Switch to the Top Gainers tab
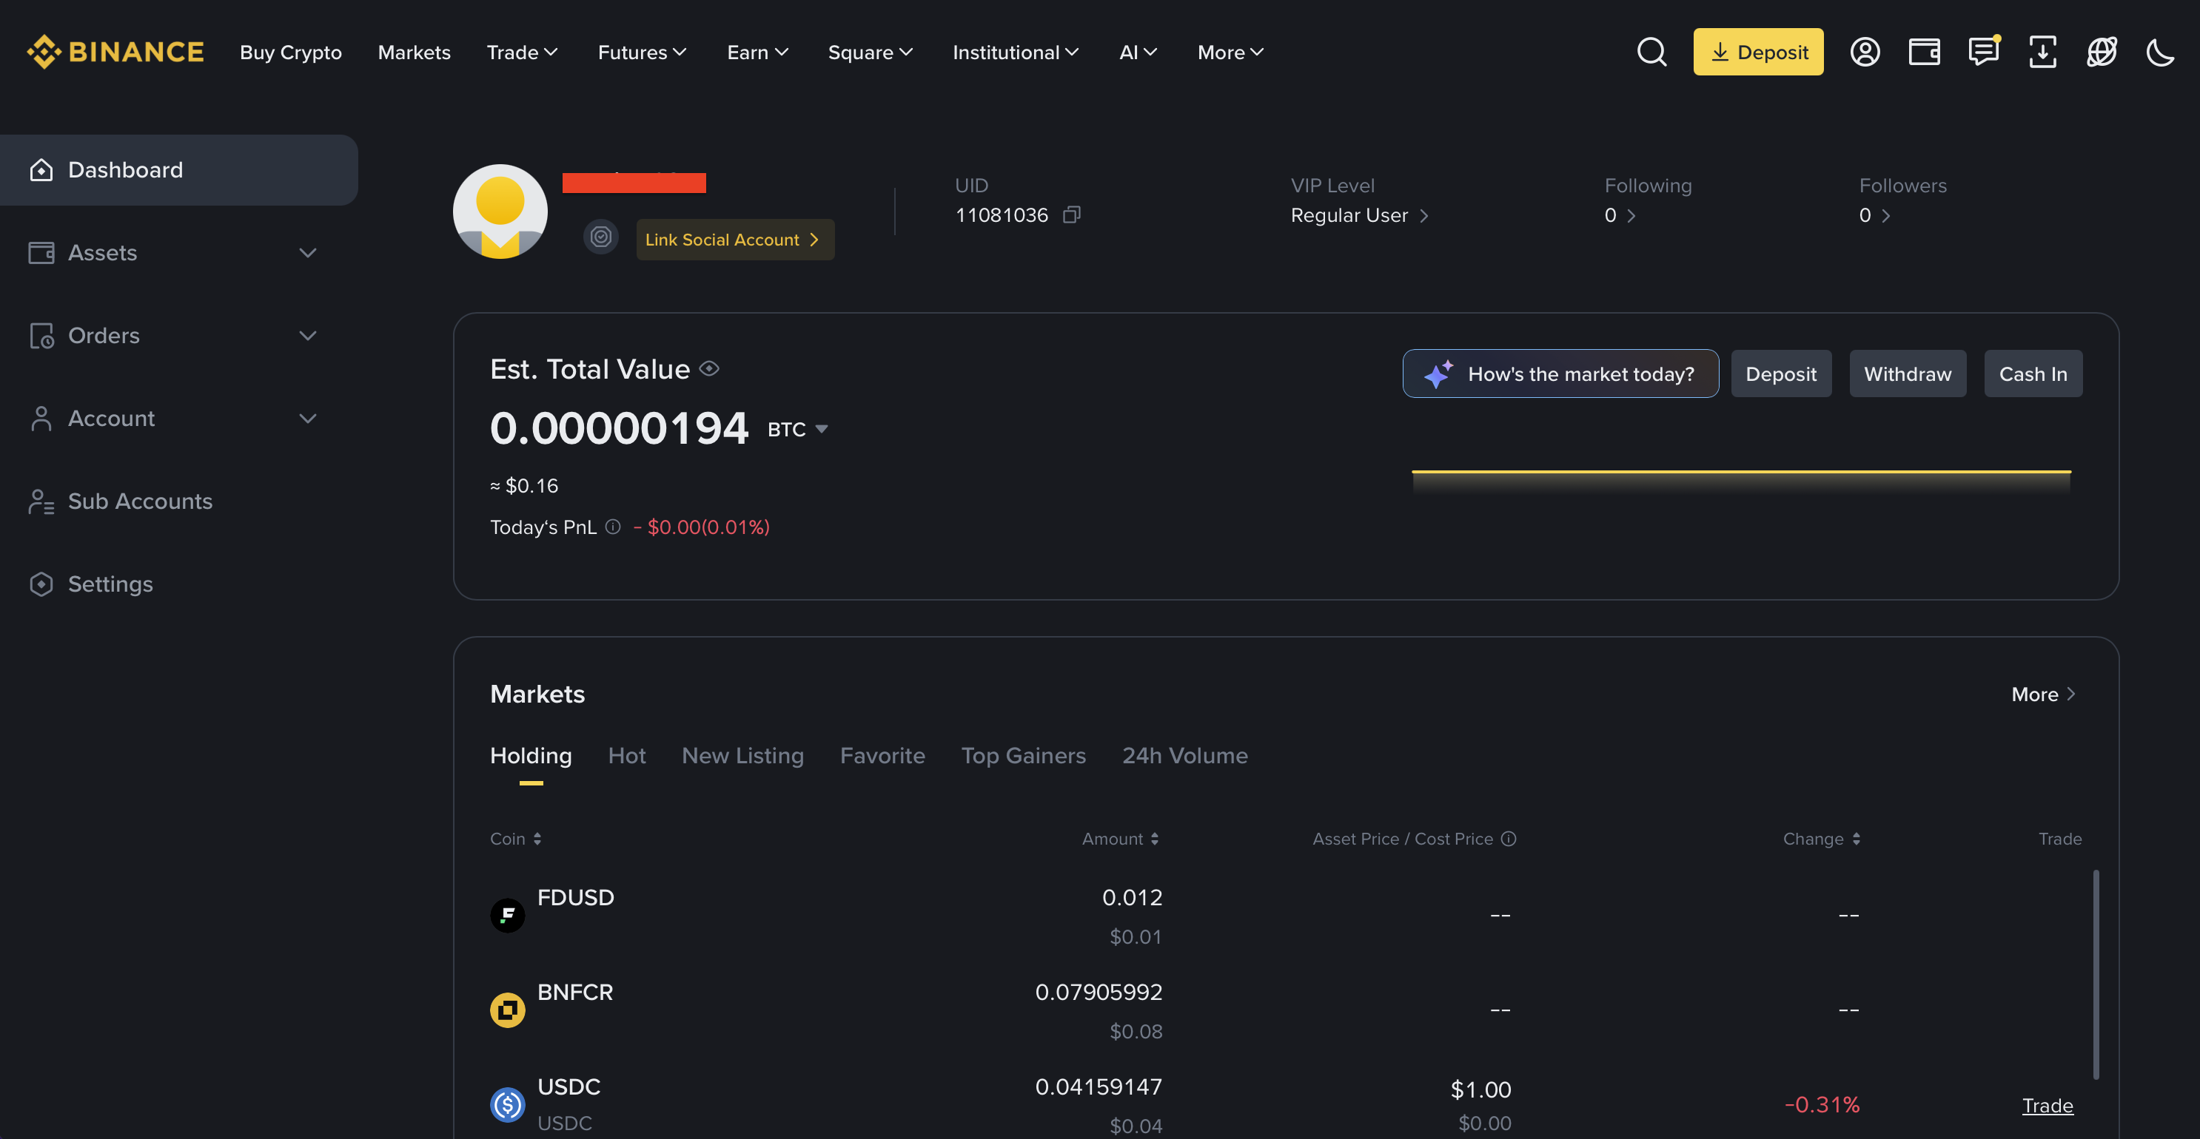The height and width of the screenshot is (1139, 2200). 1023,755
